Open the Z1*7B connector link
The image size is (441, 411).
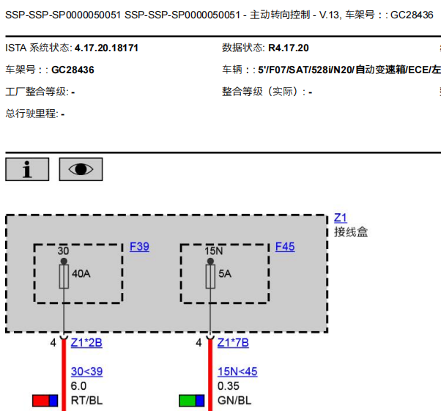pos(233,343)
